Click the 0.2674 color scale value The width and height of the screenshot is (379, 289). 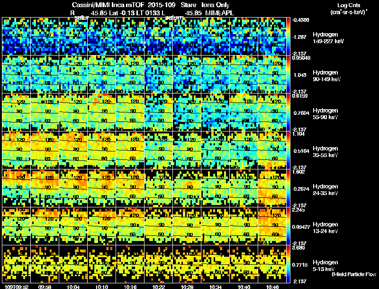(301, 189)
